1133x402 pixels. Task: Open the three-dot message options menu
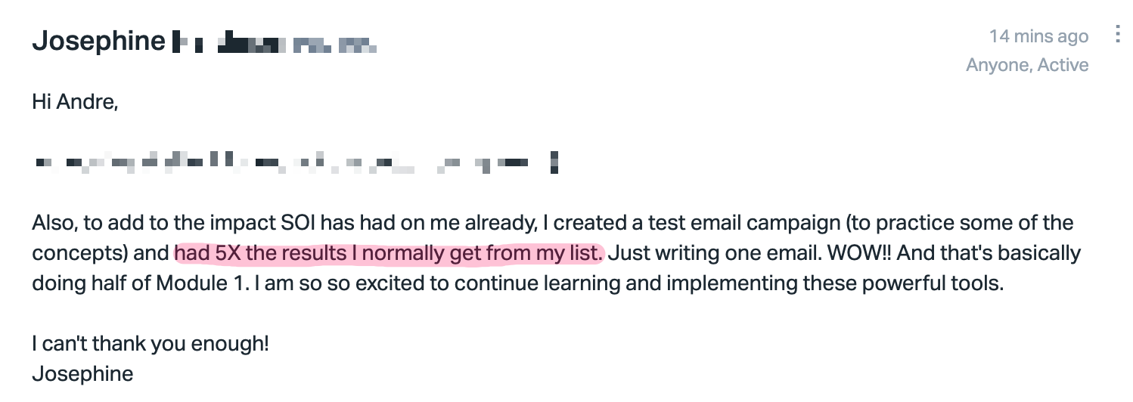click(1117, 35)
